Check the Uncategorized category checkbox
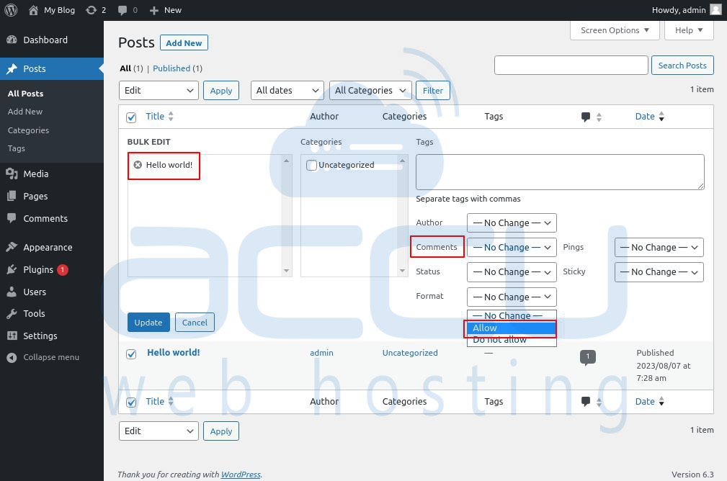 point(312,164)
